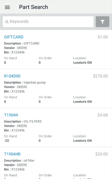
Task: Open the hamburger navigation menu
Action: 7,7
